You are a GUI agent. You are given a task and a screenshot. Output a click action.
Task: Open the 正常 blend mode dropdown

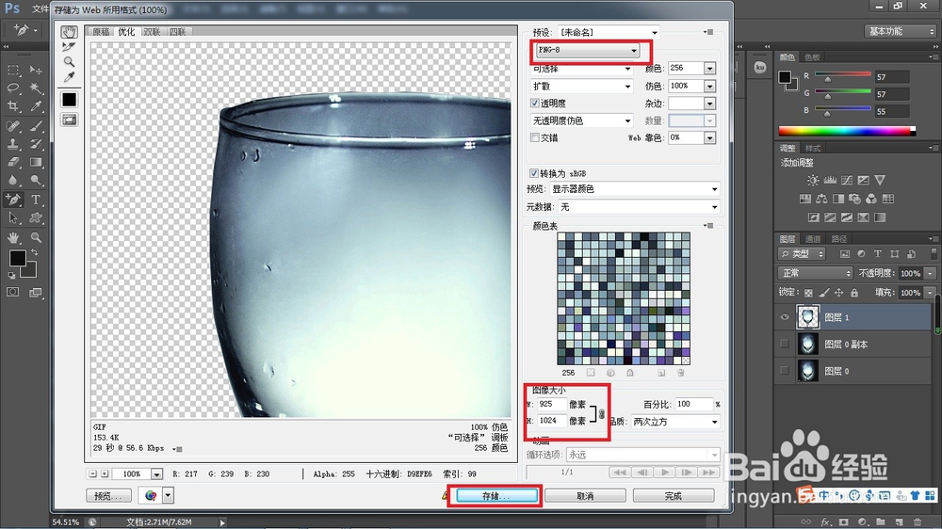[815, 273]
